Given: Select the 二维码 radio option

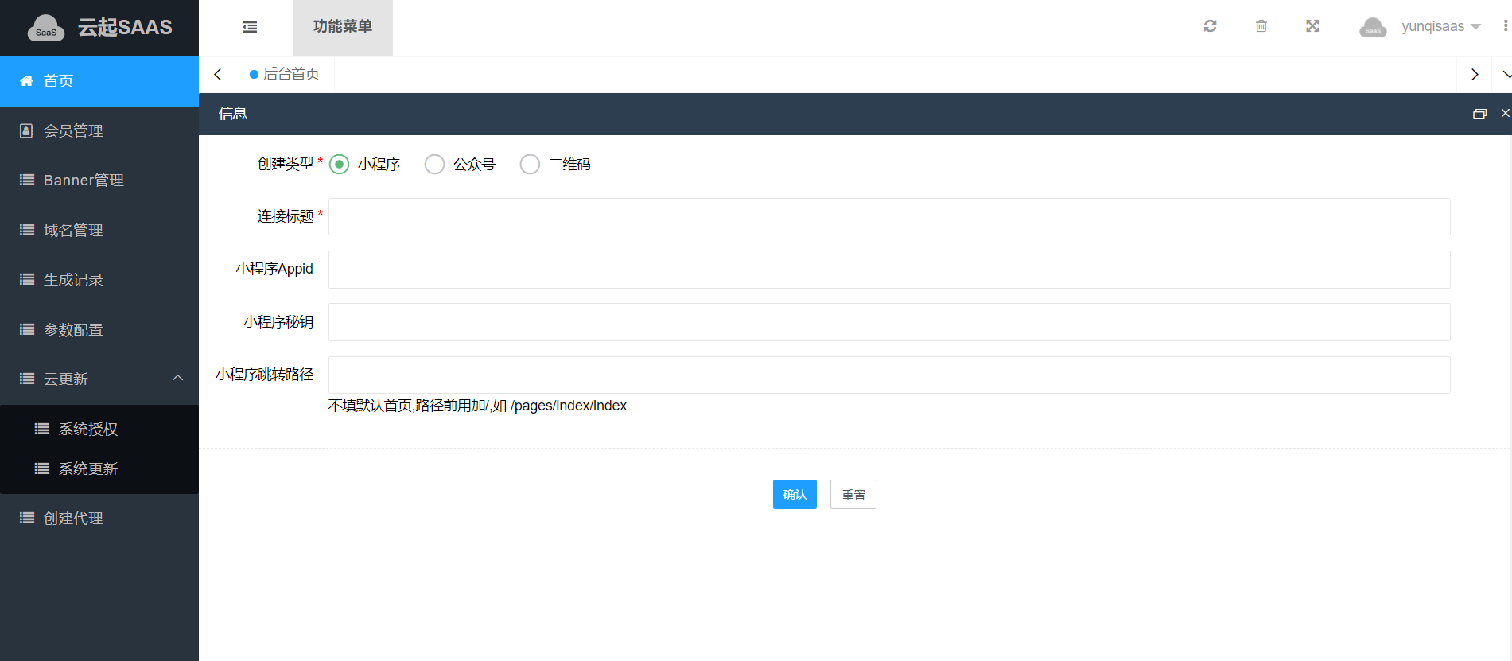Looking at the screenshot, I should pyautogui.click(x=530, y=165).
